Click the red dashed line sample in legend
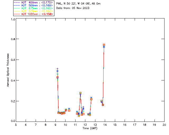 17,14
